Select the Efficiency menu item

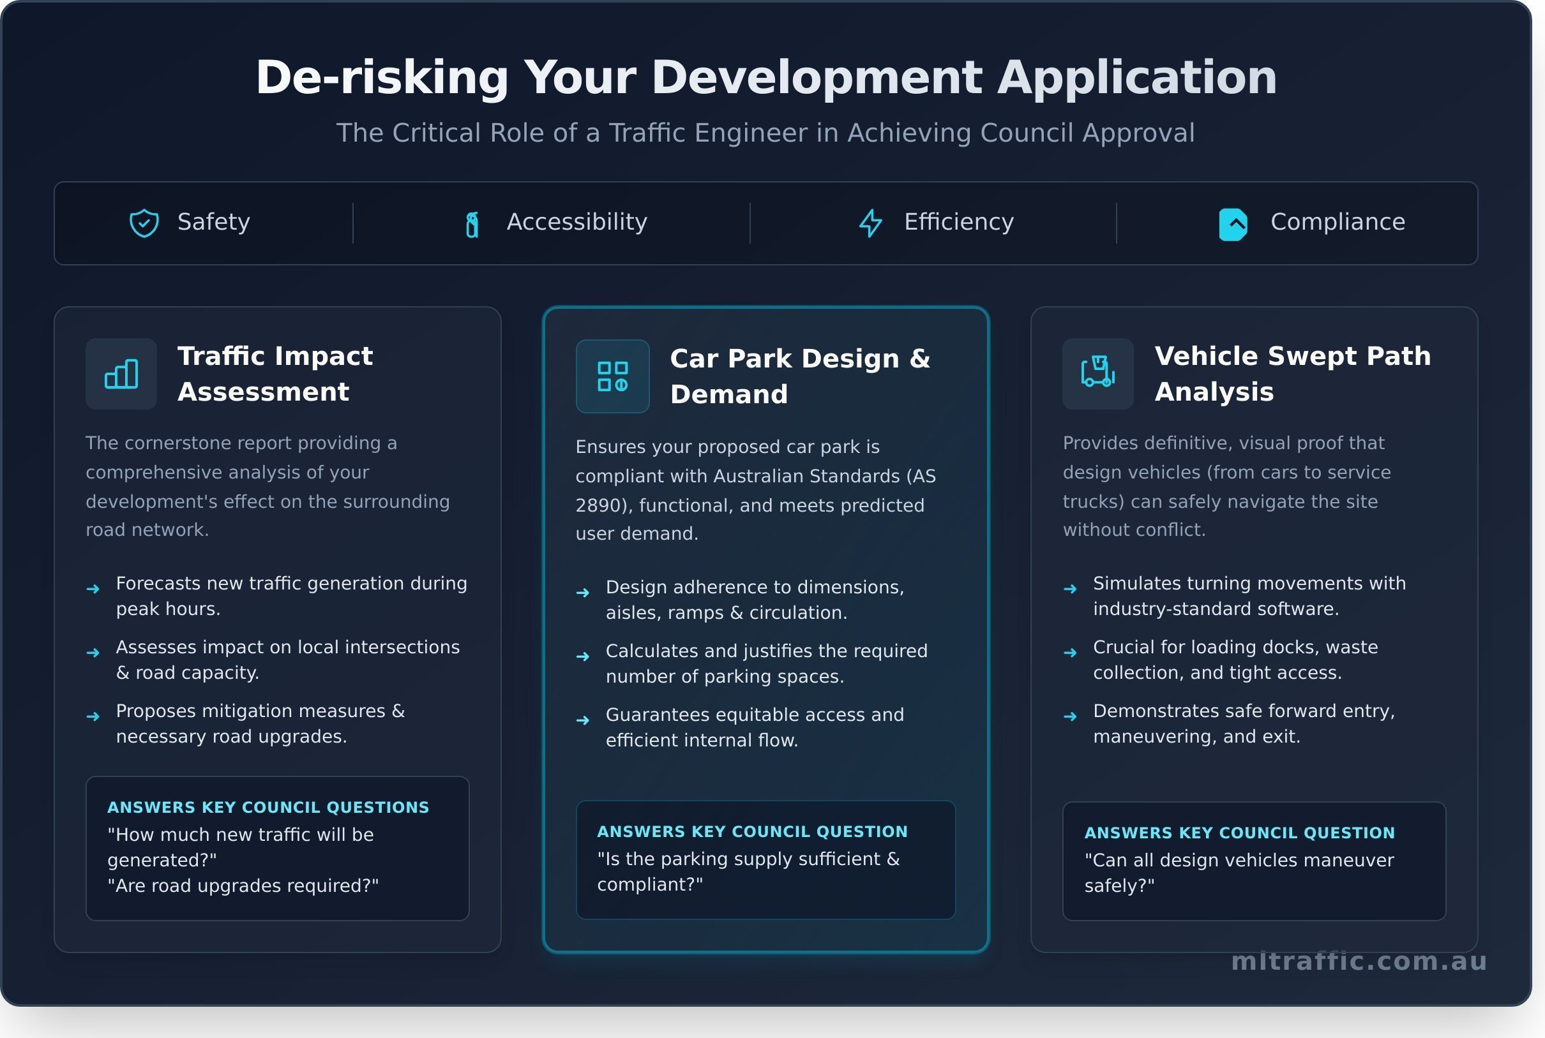coord(959,223)
